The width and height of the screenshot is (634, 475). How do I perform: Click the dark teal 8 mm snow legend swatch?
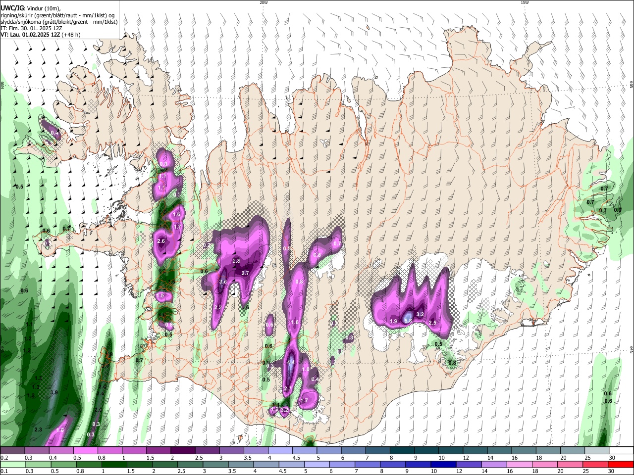point(402,450)
